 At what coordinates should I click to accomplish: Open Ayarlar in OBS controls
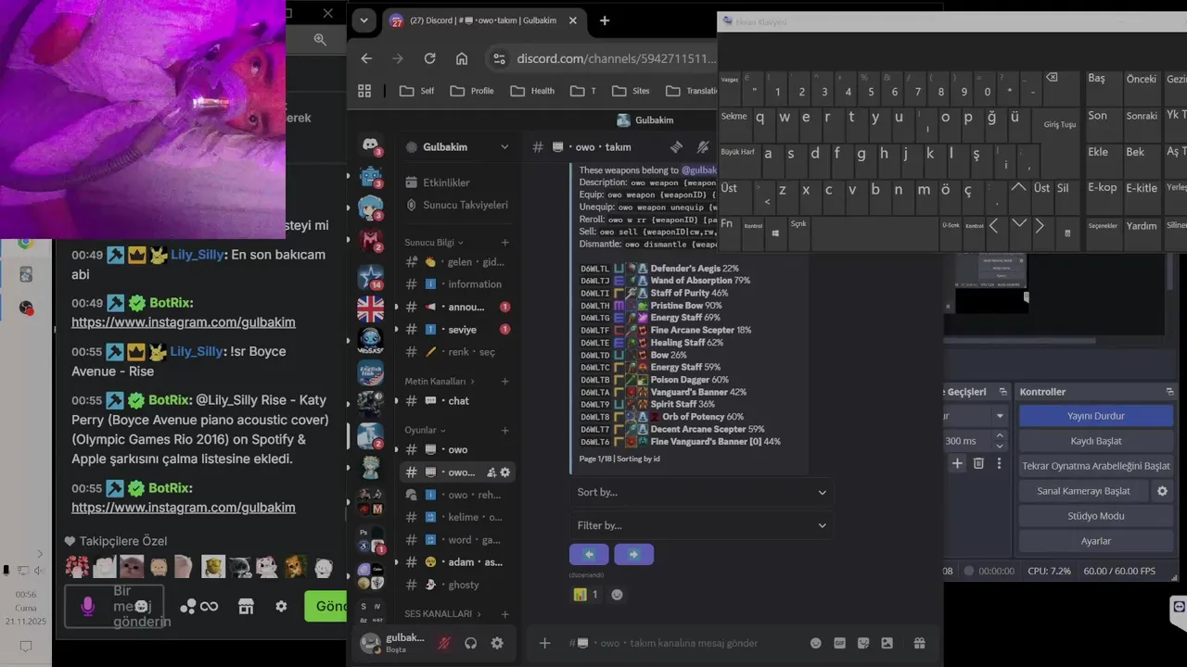[x=1095, y=541]
